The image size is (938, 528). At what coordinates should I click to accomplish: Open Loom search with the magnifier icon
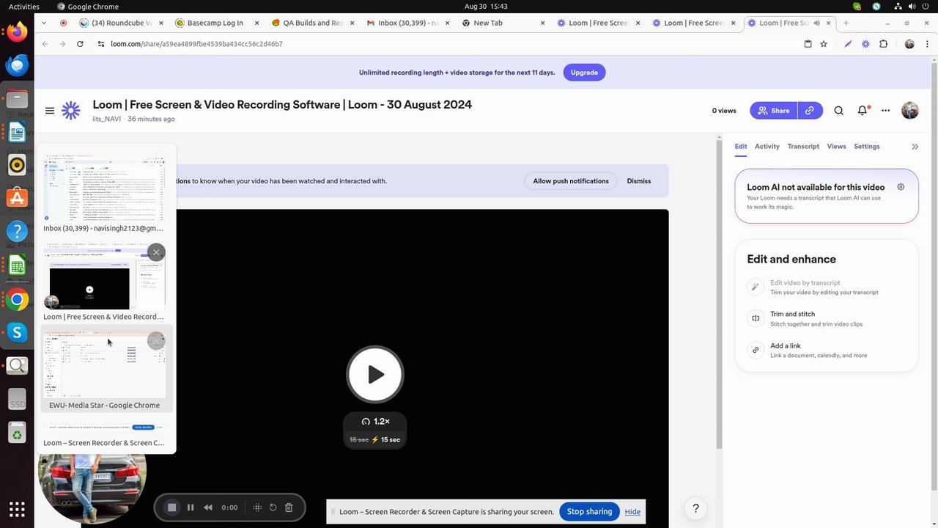tap(839, 111)
